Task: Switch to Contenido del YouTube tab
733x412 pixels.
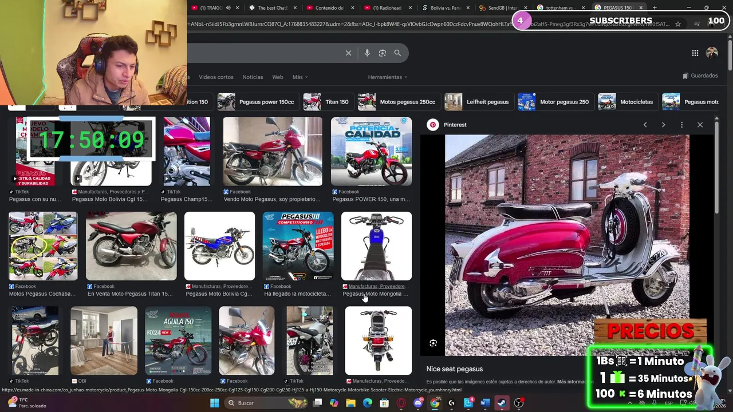Action: click(x=330, y=8)
